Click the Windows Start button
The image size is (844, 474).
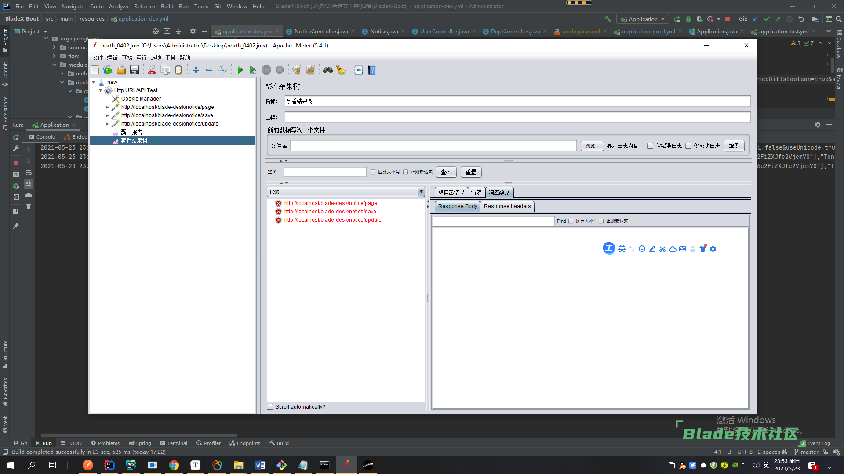[x=11, y=465]
